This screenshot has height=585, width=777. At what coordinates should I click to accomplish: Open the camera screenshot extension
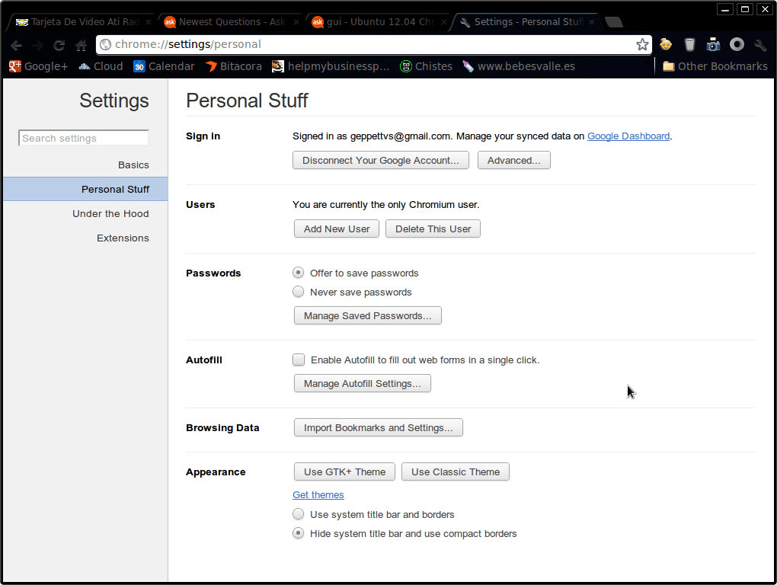click(712, 45)
